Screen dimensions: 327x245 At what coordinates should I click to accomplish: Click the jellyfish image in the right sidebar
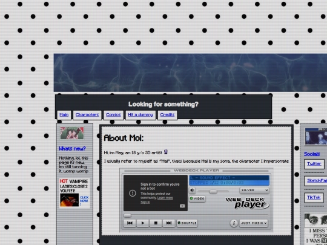pos(316,137)
